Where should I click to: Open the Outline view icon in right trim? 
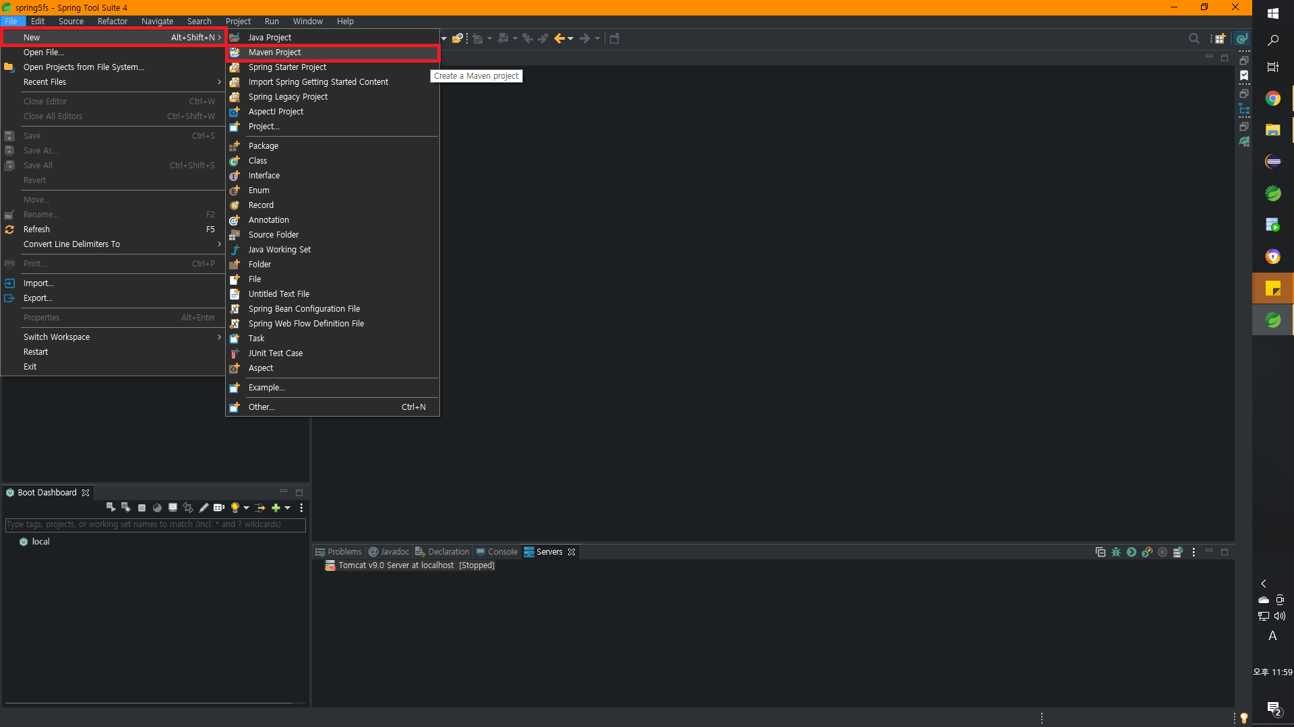1244,110
